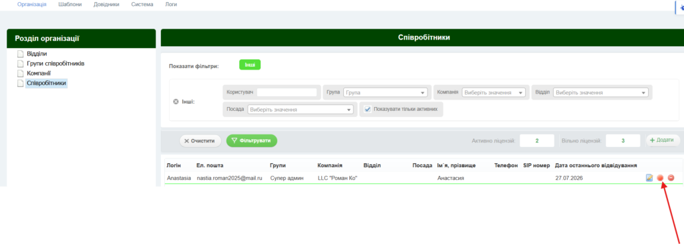
Task: Click the LLC "Роман Ко" company cell
Action: [x=337, y=178]
